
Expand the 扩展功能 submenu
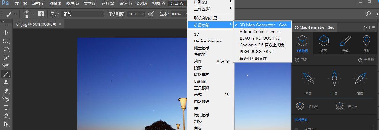[x=210, y=25]
